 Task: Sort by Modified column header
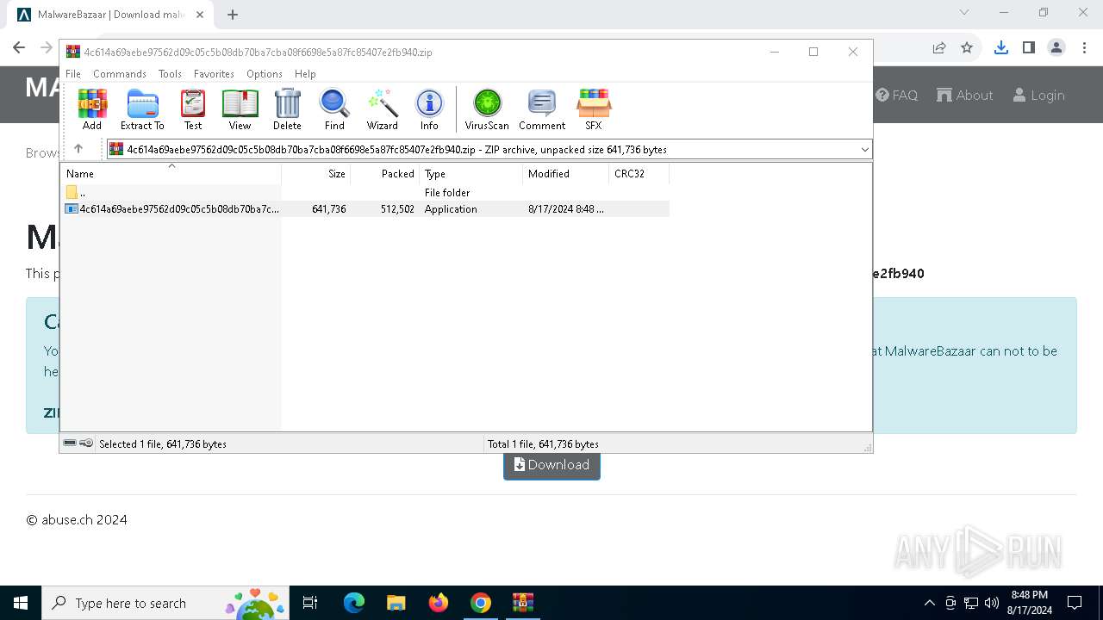(565, 173)
